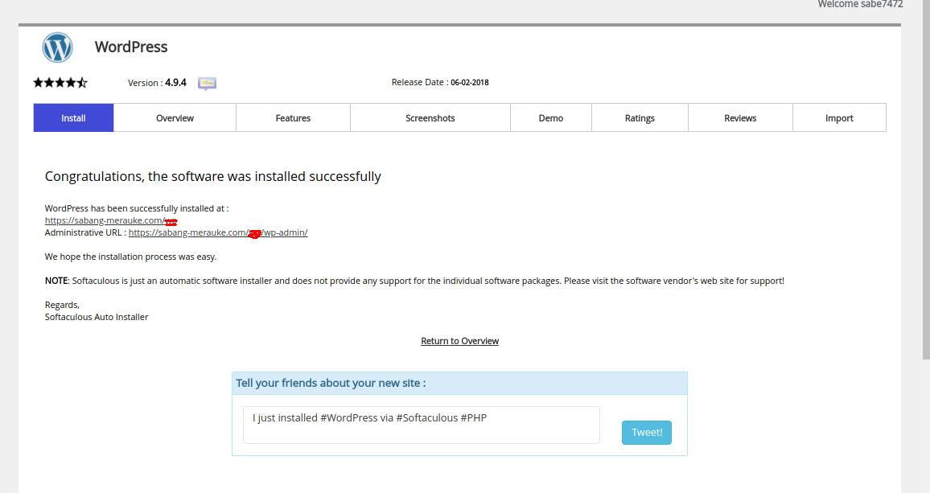Click the WordPress title text
The image size is (930, 493).
point(131,47)
